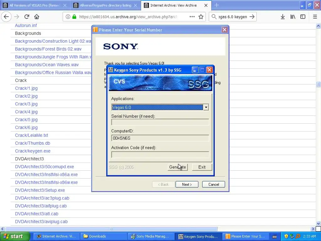Activate Please Enter Your Serial taskbar button

point(246,237)
